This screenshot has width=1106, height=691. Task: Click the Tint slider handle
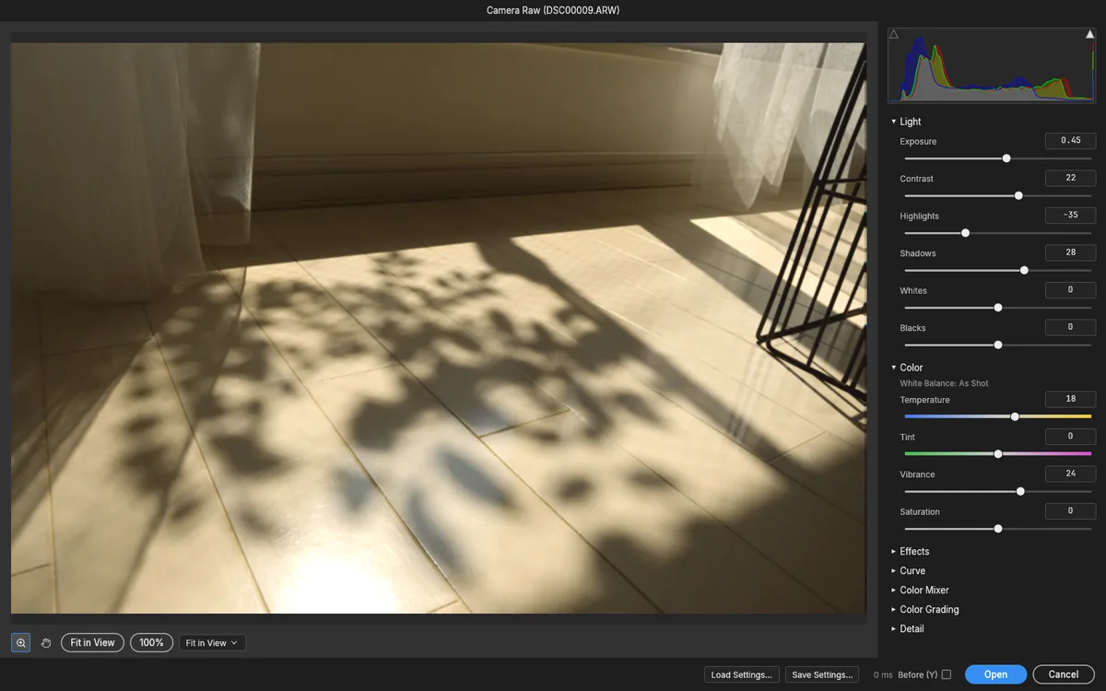coord(998,454)
